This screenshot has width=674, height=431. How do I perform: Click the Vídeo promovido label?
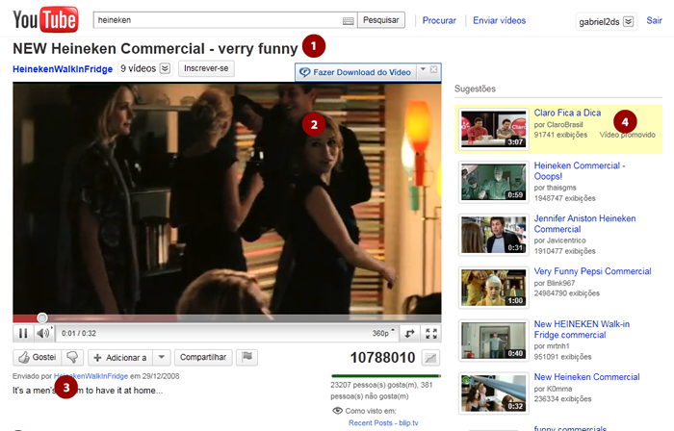pyautogui.click(x=627, y=135)
